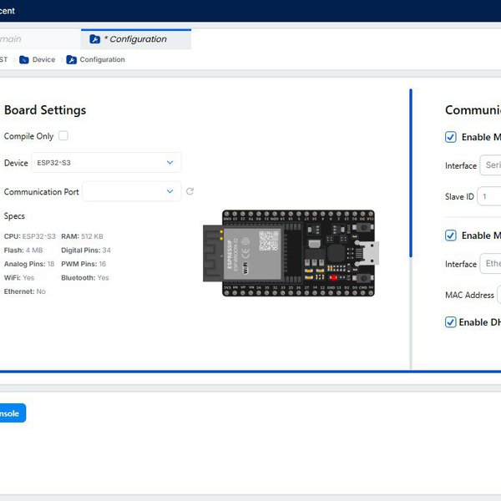Refresh the communication ports list
The width and height of the screenshot is (501, 501).
pyautogui.click(x=190, y=191)
